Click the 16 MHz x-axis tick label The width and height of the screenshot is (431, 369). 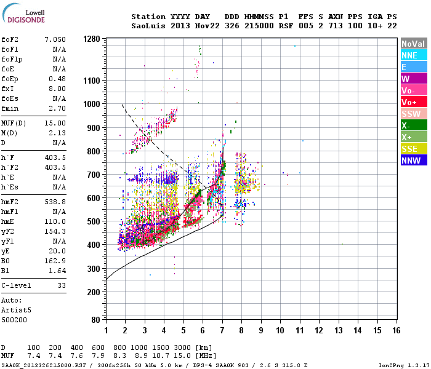pos(396,330)
